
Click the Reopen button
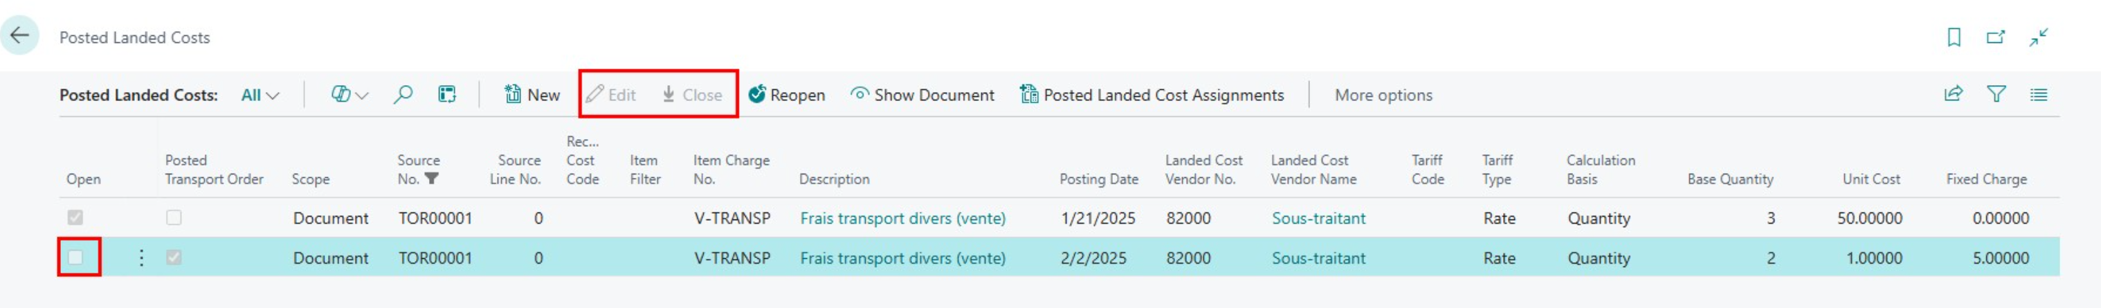click(x=786, y=95)
